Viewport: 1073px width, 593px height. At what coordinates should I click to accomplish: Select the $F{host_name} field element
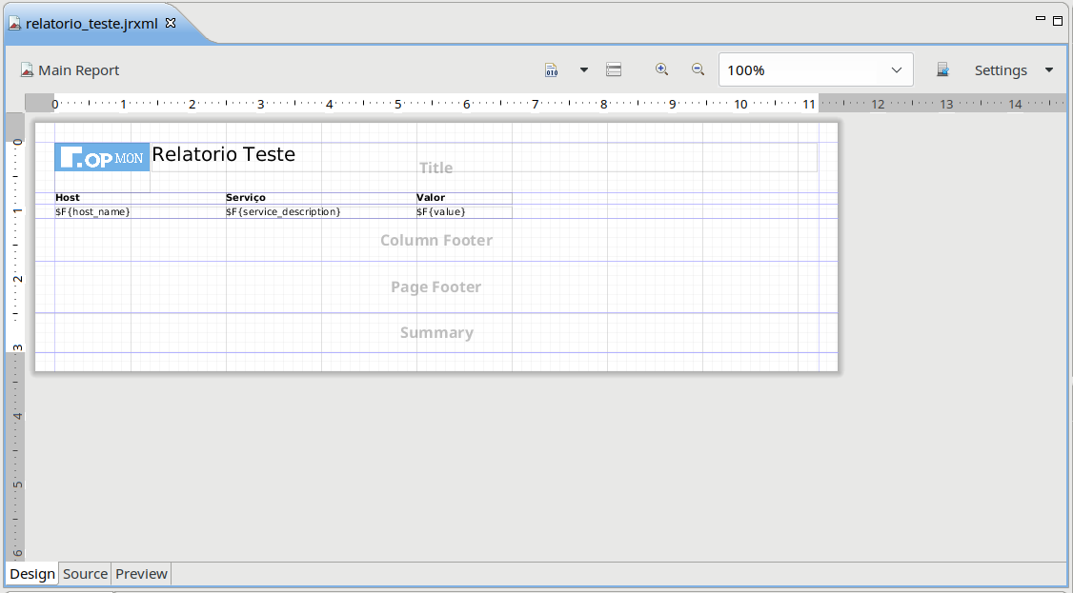coord(92,212)
